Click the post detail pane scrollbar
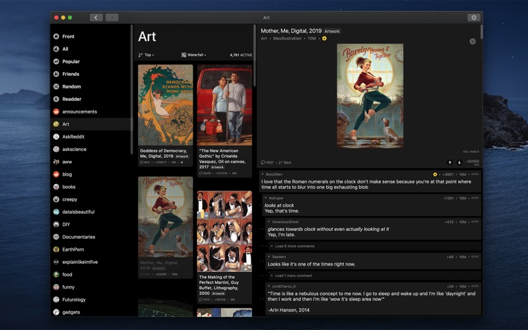The height and width of the screenshot is (330, 528). pos(482,31)
